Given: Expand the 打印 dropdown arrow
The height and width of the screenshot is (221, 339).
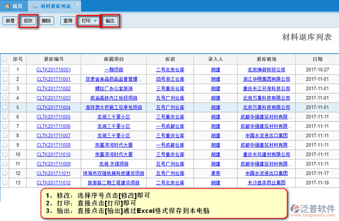Looking at the screenshot, I should coord(95,21).
